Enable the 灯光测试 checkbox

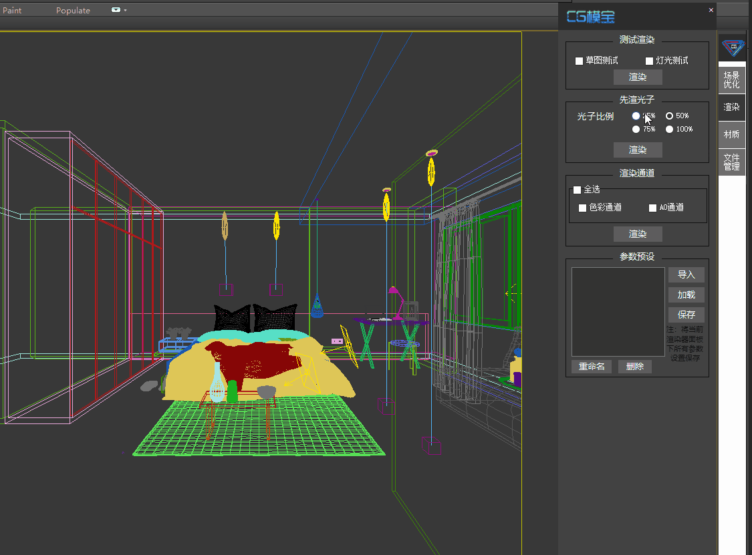649,61
